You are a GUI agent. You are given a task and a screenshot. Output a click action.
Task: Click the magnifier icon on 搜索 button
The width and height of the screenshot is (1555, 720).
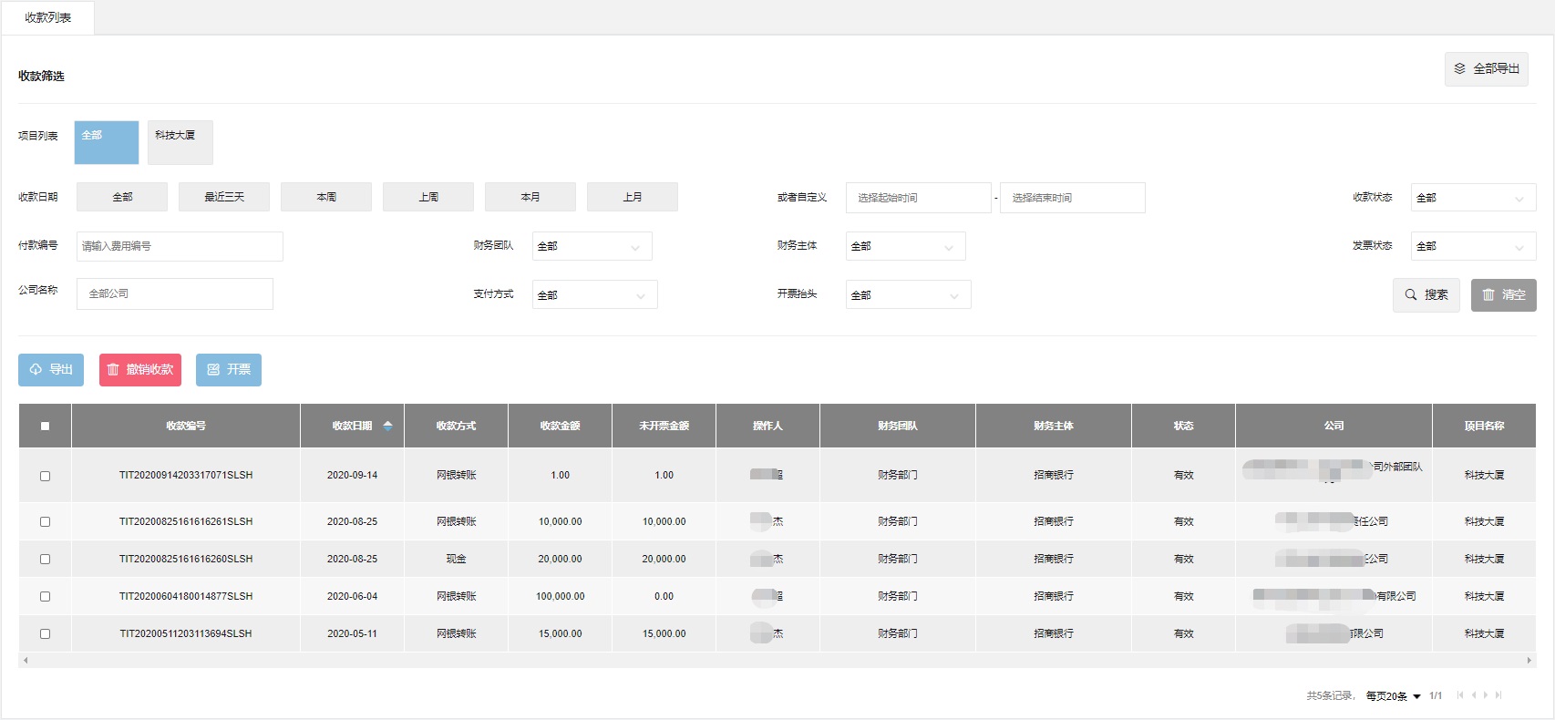pos(1411,295)
